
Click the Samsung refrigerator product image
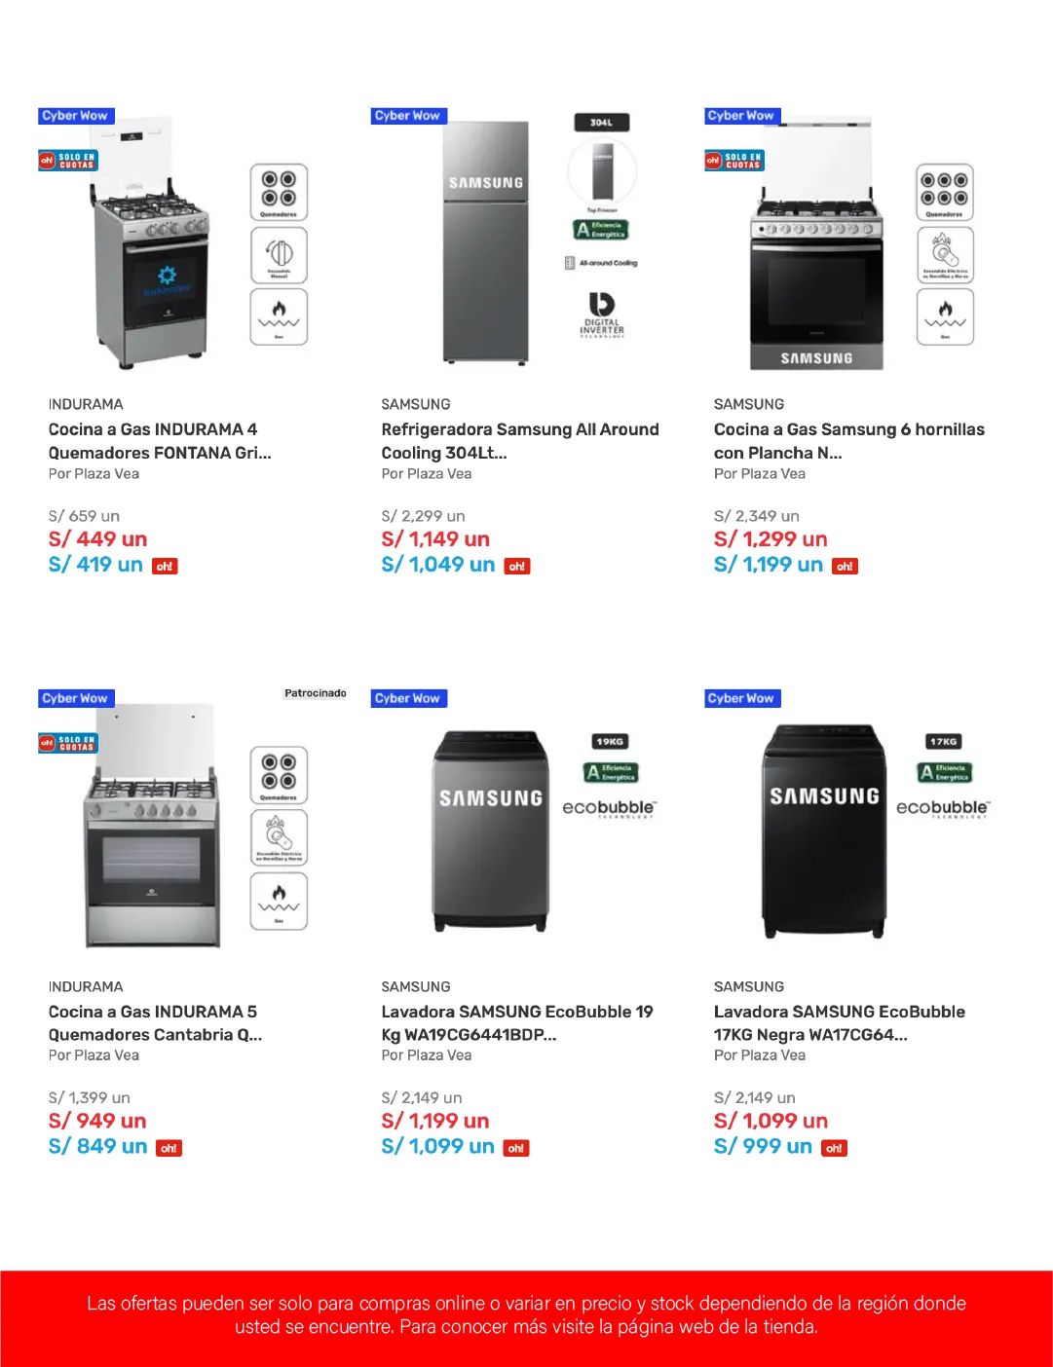click(x=486, y=241)
